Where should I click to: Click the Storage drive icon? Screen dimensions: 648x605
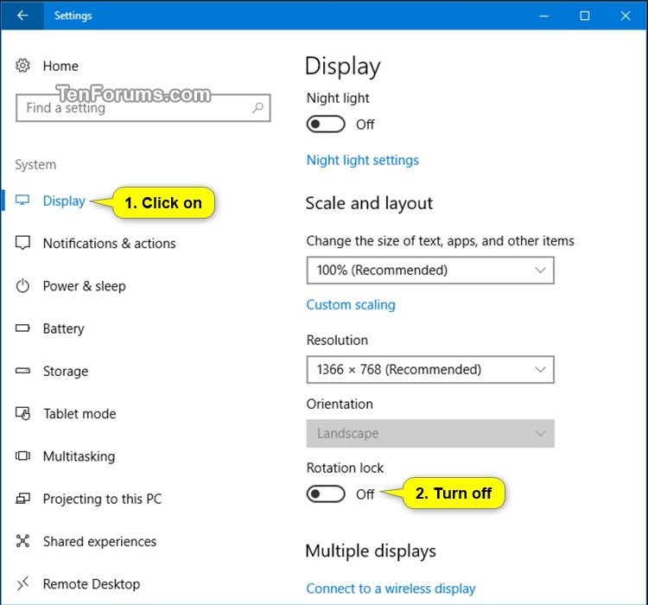pyautogui.click(x=23, y=372)
